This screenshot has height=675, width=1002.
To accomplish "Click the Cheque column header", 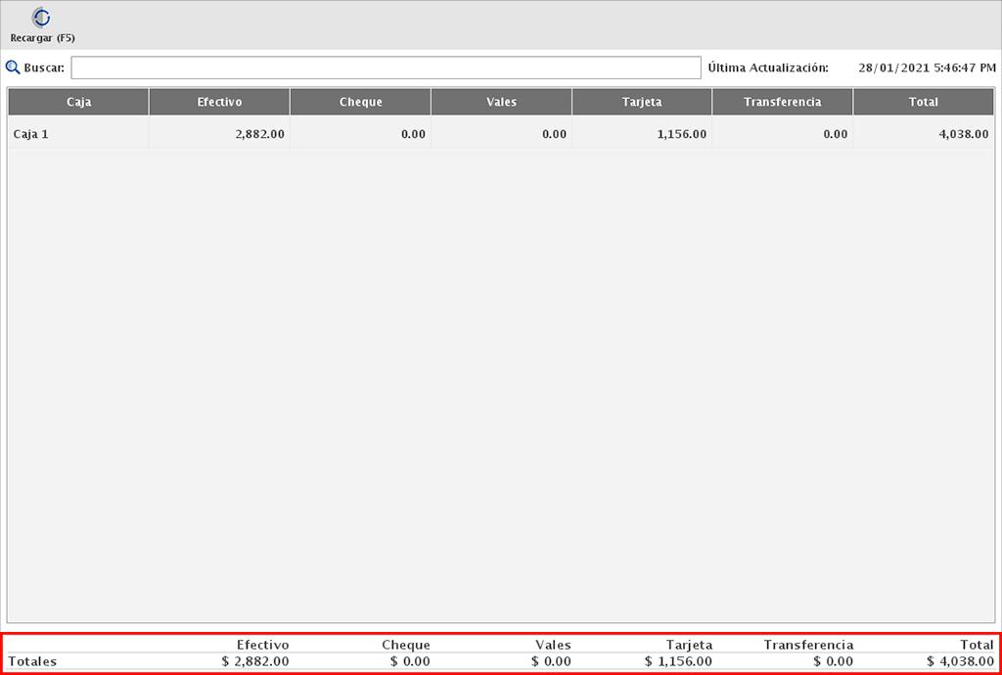I will click(360, 102).
